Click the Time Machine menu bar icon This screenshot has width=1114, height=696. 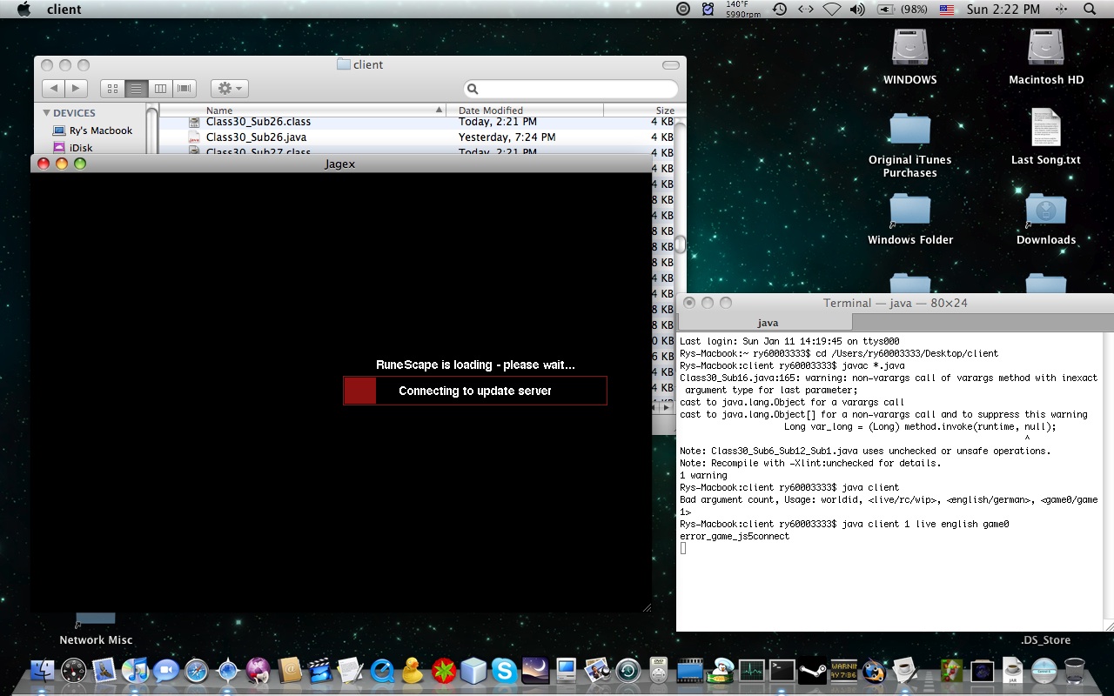tap(780, 10)
